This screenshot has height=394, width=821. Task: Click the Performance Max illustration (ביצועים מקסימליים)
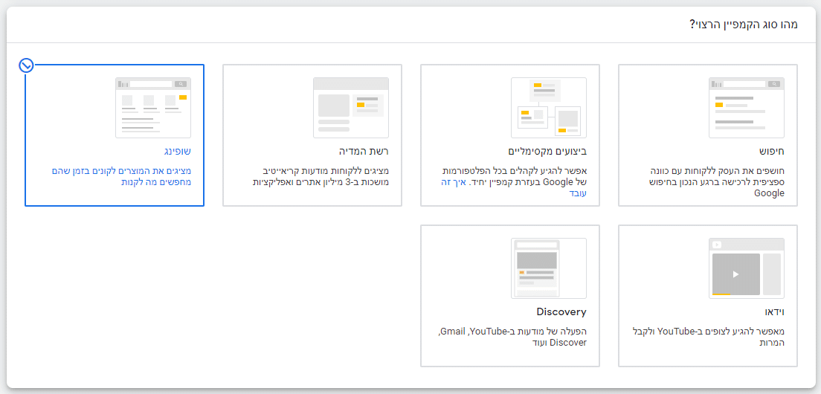tap(549, 108)
